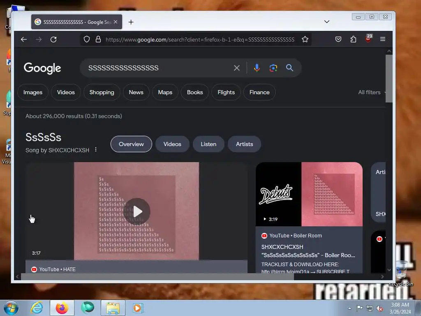
Task: Open the Save to Pocket icon
Action: (338, 39)
